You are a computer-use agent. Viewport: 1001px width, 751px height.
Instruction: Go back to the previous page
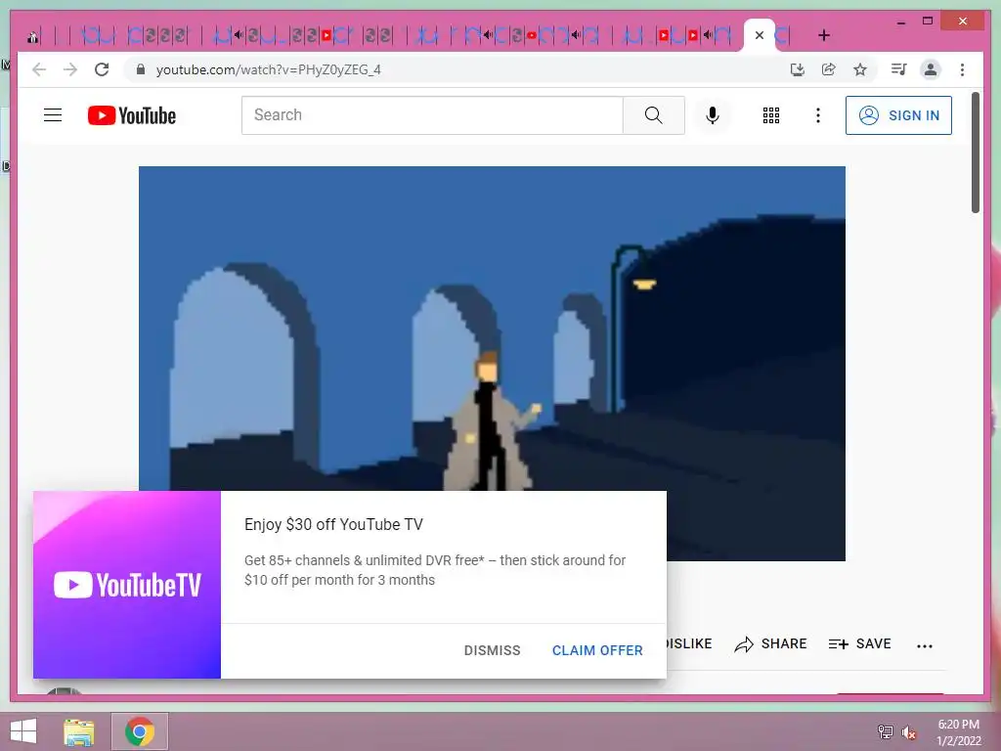pyautogui.click(x=39, y=69)
